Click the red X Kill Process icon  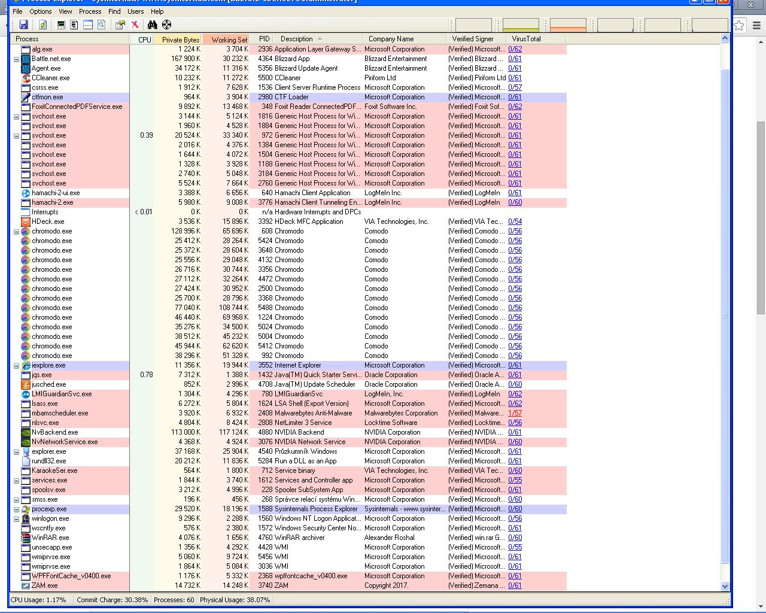tap(135, 25)
